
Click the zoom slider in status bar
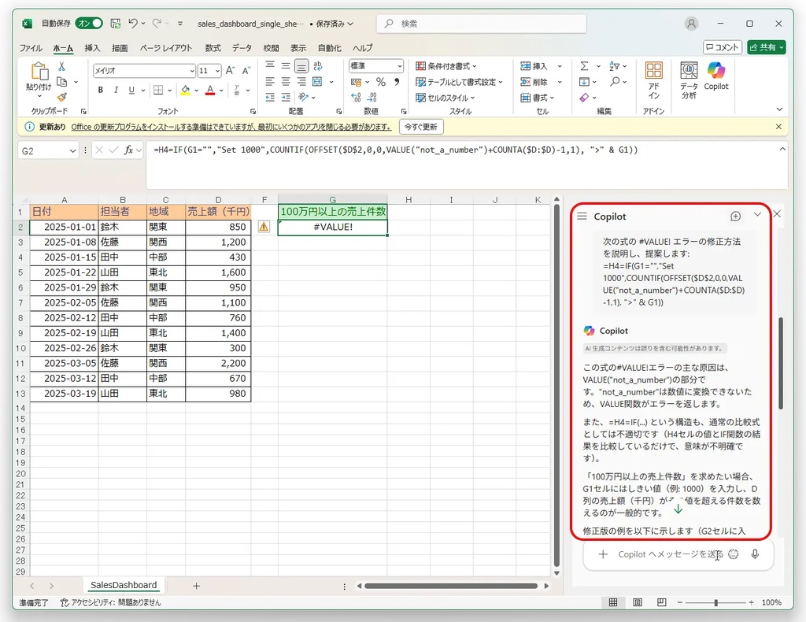[715, 602]
